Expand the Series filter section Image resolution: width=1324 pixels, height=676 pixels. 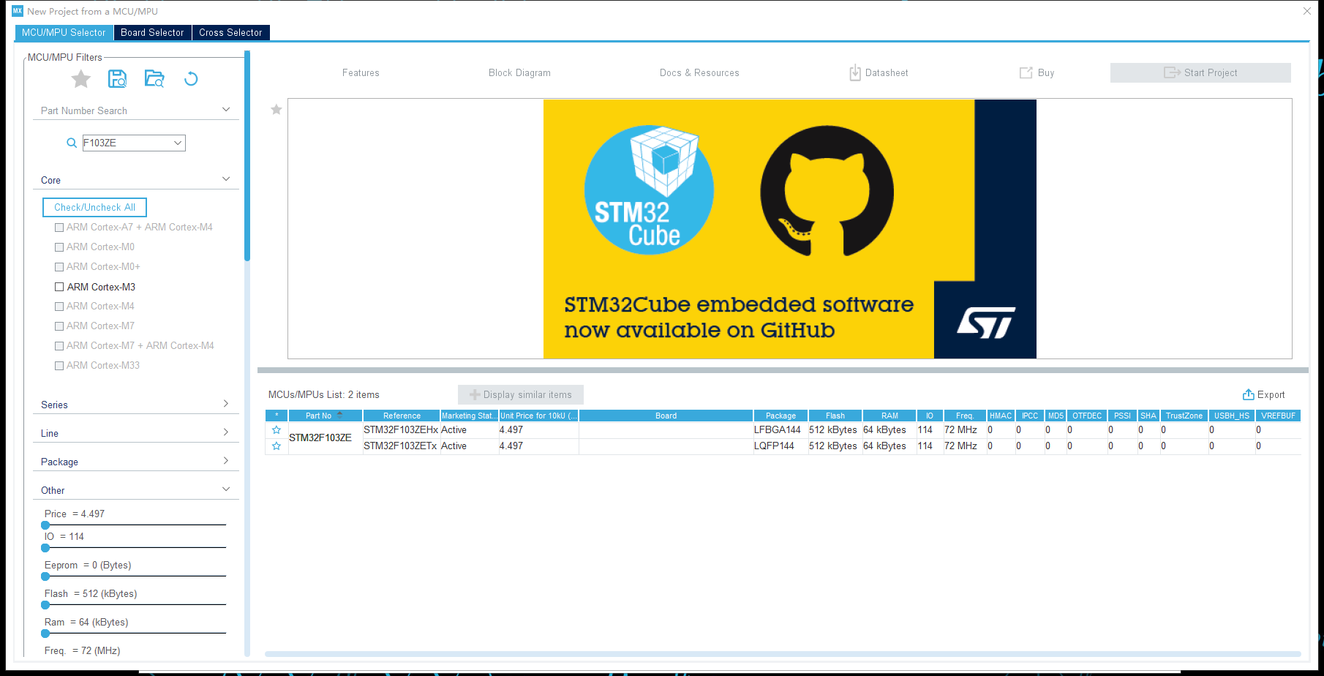click(226, 404)
